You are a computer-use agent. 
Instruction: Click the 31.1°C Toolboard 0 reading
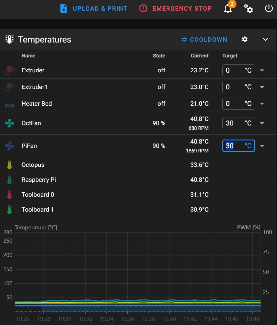tap(199, 195)
